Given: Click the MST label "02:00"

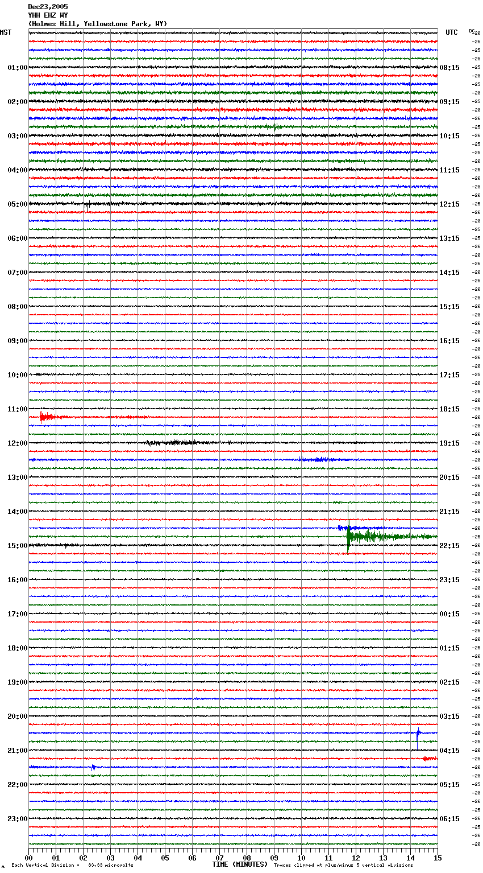Looking at the screenshot, I should [18, 102].
